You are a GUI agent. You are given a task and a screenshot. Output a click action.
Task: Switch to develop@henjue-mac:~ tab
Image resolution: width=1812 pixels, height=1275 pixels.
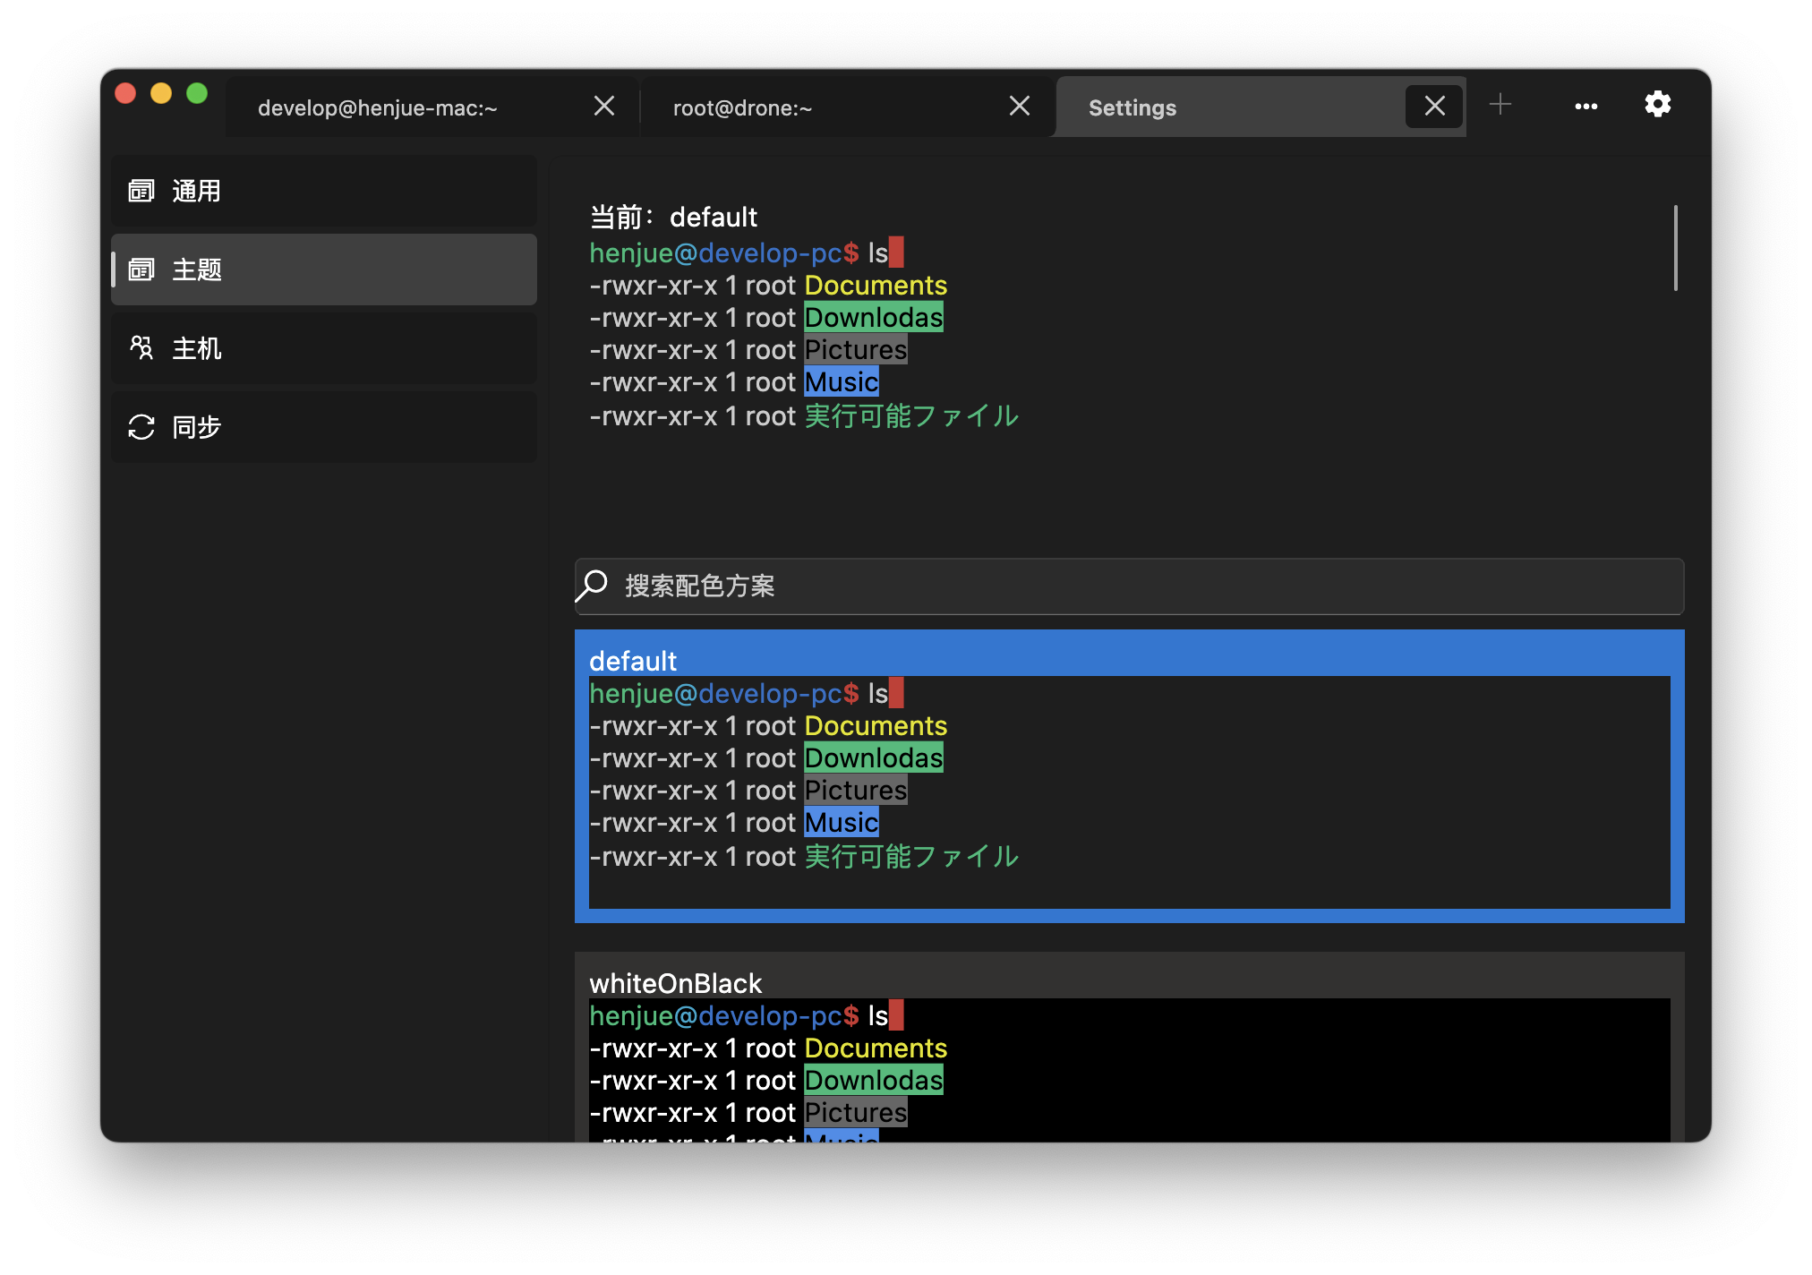tap(377, 108)
